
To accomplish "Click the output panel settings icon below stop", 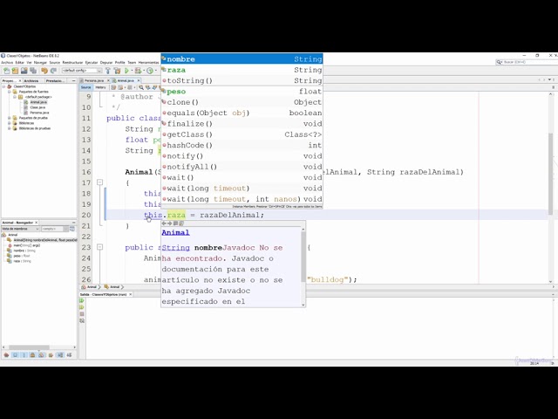I will (x=82, y=320).
